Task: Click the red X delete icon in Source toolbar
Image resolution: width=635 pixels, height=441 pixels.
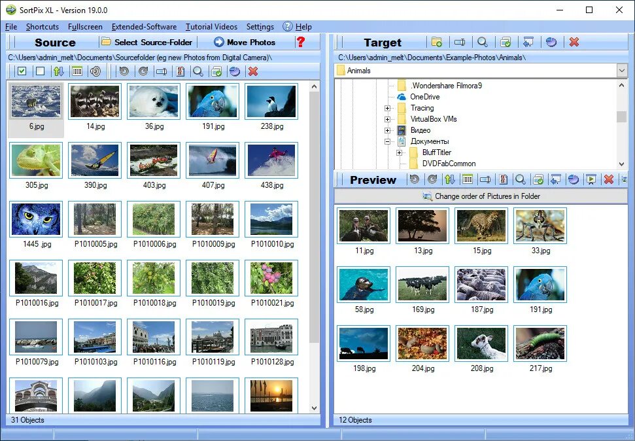Action: tap(253, 71)
